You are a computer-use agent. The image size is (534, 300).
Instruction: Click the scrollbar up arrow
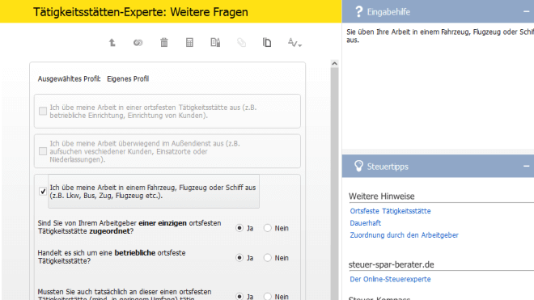coord(334,64)
